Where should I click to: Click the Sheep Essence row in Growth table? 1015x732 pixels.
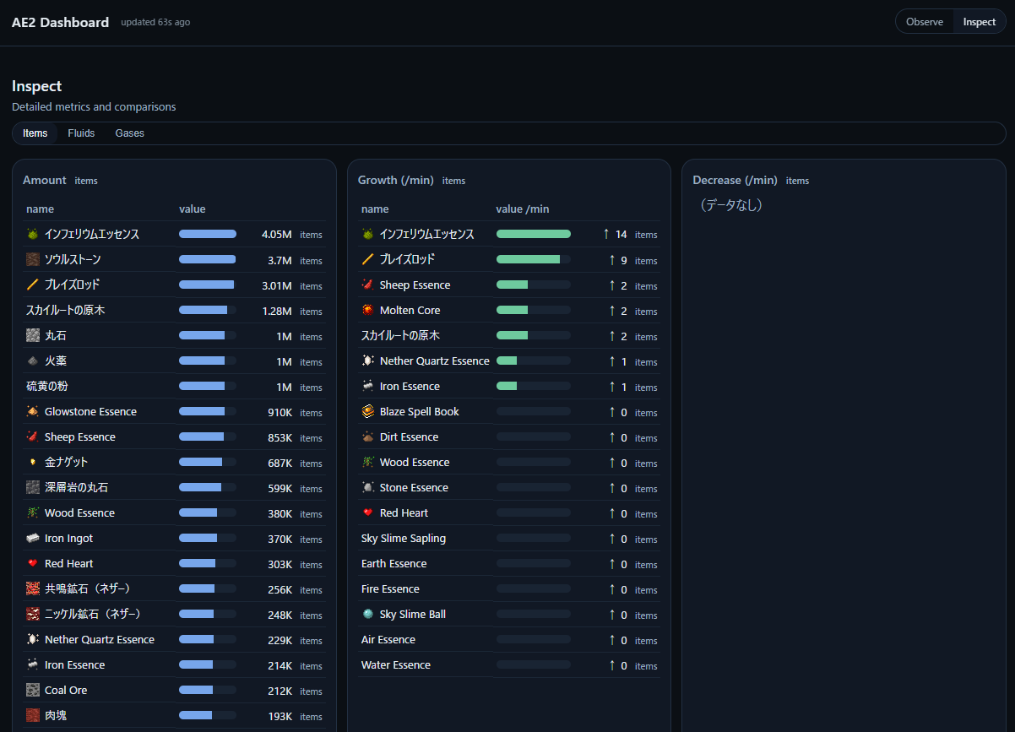509,285
